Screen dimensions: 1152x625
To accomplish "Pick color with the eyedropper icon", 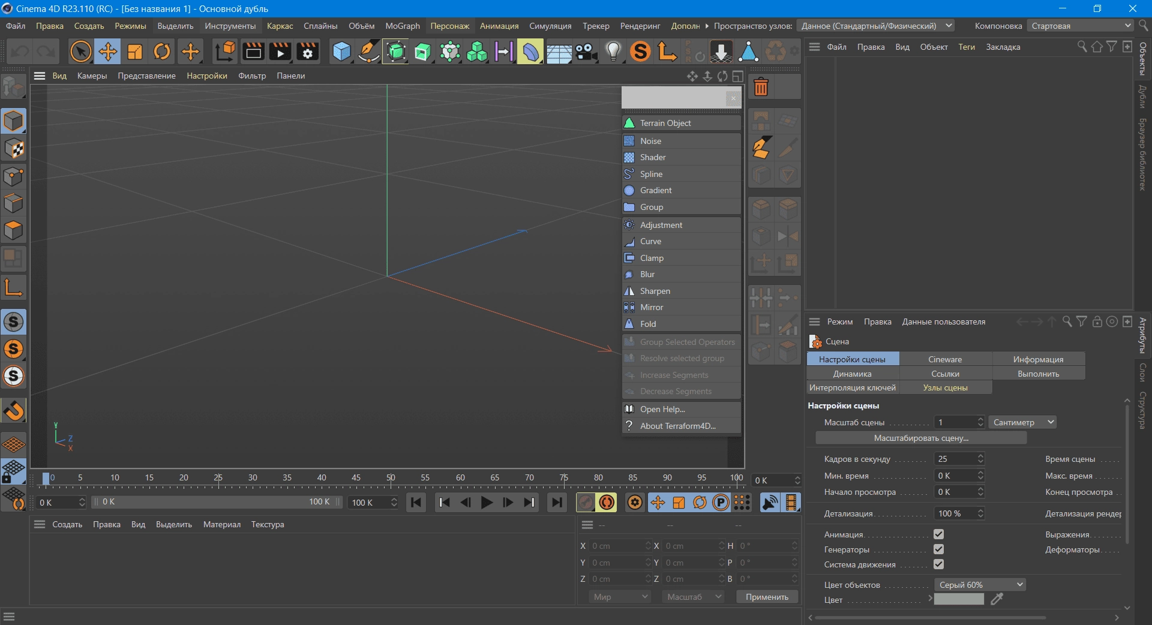I will 997,599.
